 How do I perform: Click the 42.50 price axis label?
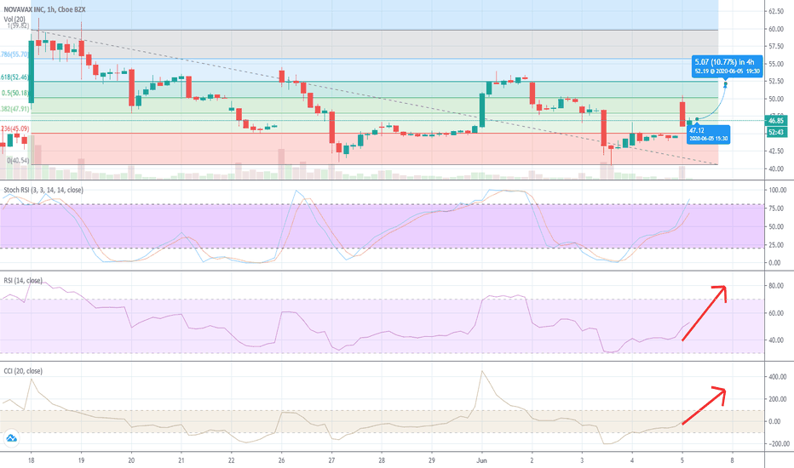coord(776,151)
